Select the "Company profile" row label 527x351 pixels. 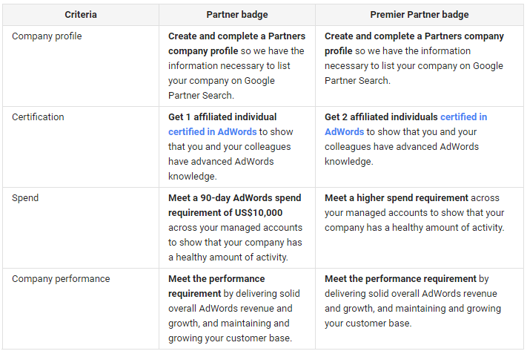47,36
